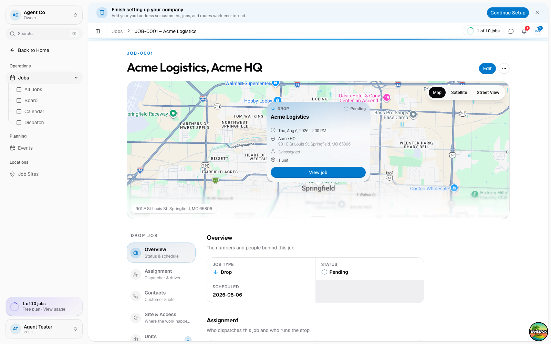Open the TanStack devtools badge

[539, 332]
